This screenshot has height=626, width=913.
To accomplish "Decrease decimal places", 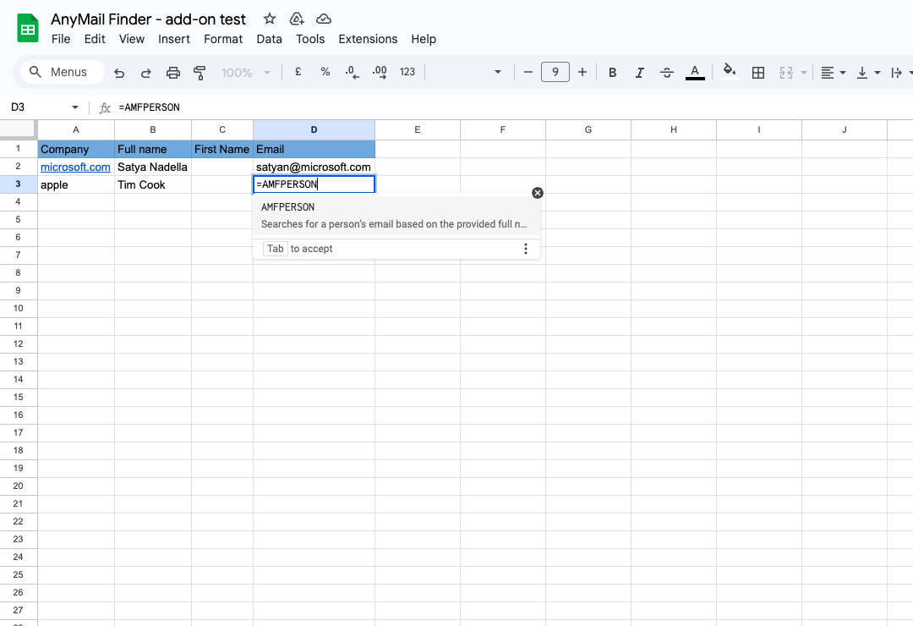I will pos(353,72).
